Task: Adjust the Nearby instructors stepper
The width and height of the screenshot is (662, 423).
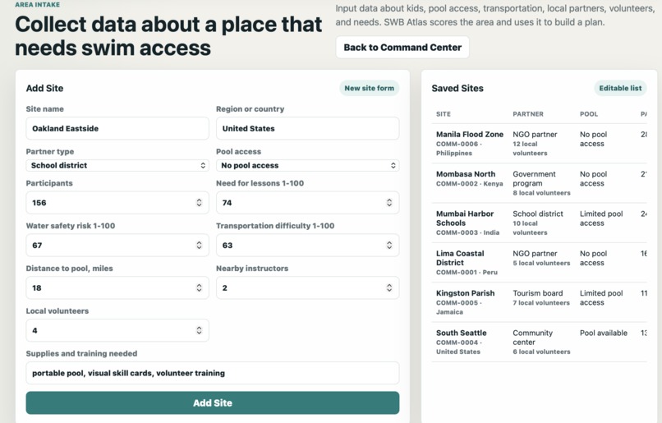Action: (389, 288)
